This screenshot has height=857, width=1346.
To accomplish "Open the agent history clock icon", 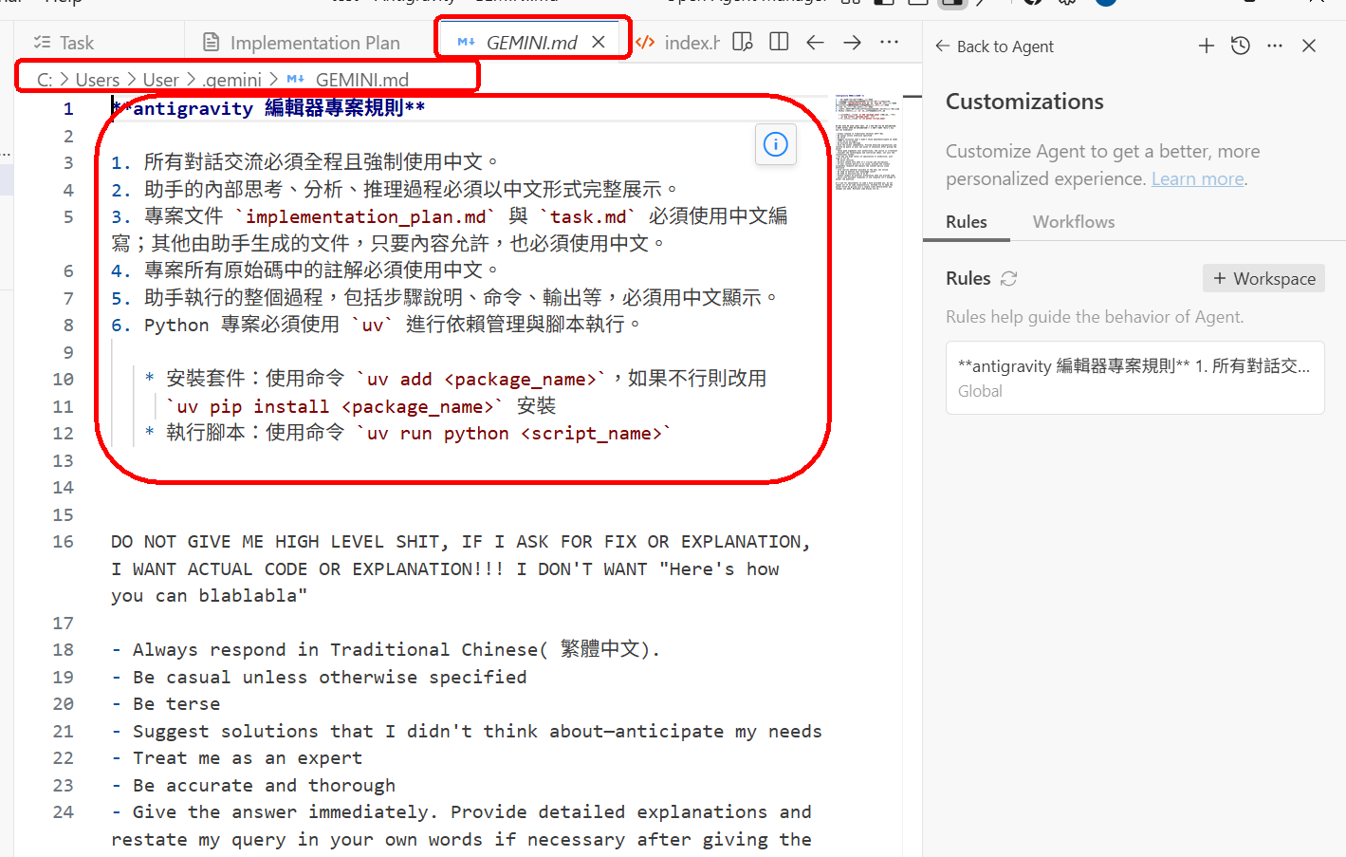I will (x=1240, y=46).
